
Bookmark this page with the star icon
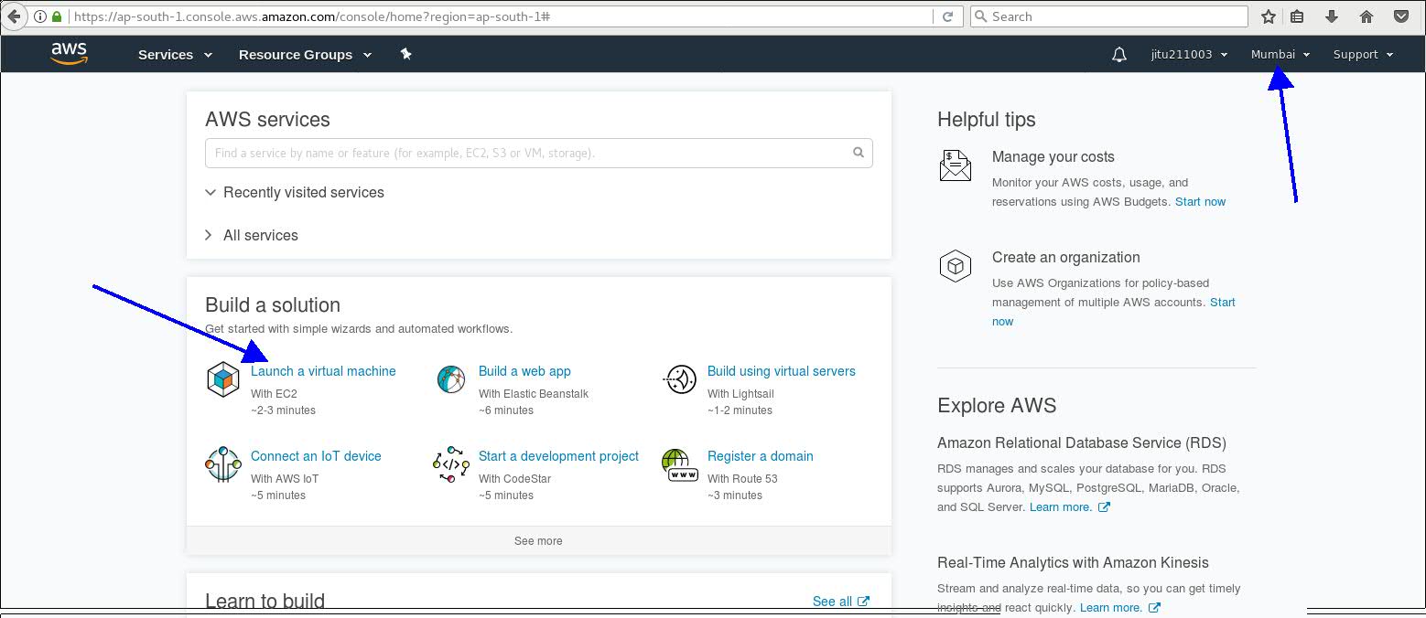pos(1268,16)
